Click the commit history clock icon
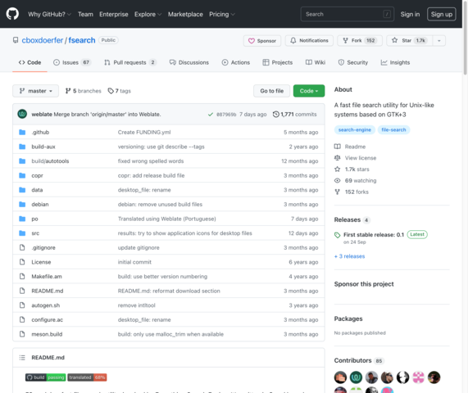This screenshot has height=393, width=468. click(275, 114)
